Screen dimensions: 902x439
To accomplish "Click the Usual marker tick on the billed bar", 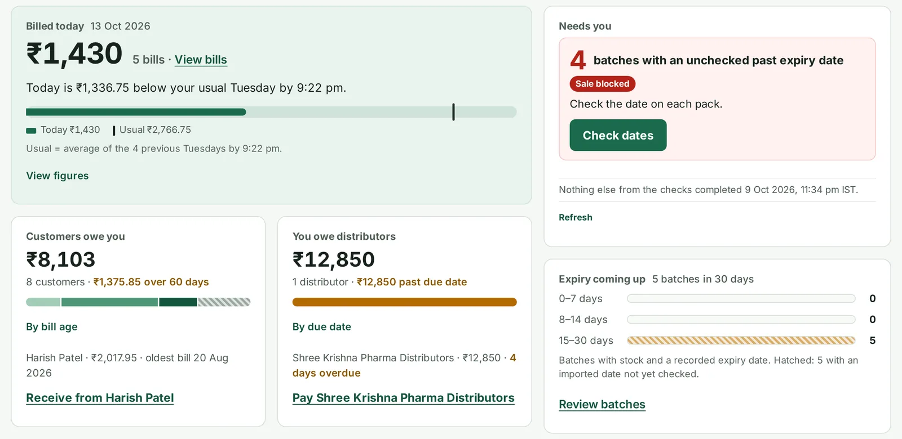I will [x=453, y=112].
